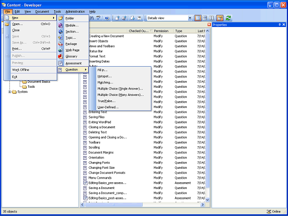288x216 pixels.
Task: Select Close in File menu
Action: coord(30,30)
